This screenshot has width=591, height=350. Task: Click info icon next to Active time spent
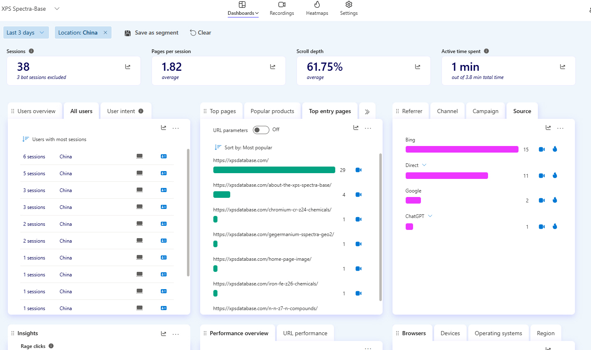point(486,51)
